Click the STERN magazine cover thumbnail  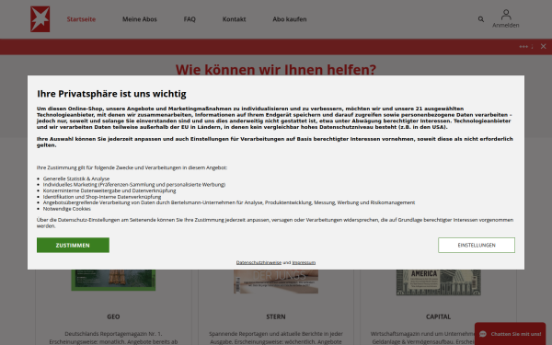point(276,282)
